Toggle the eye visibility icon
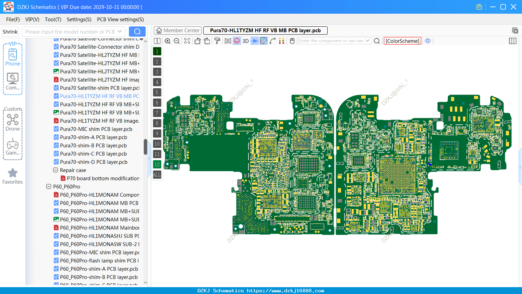 (x=428, y=41)
